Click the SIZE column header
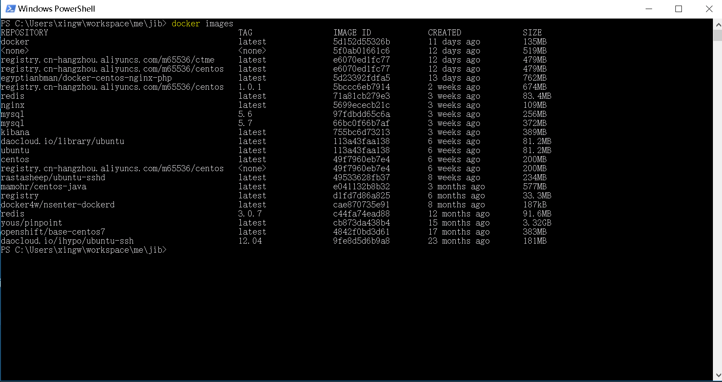 pos(532,33)
